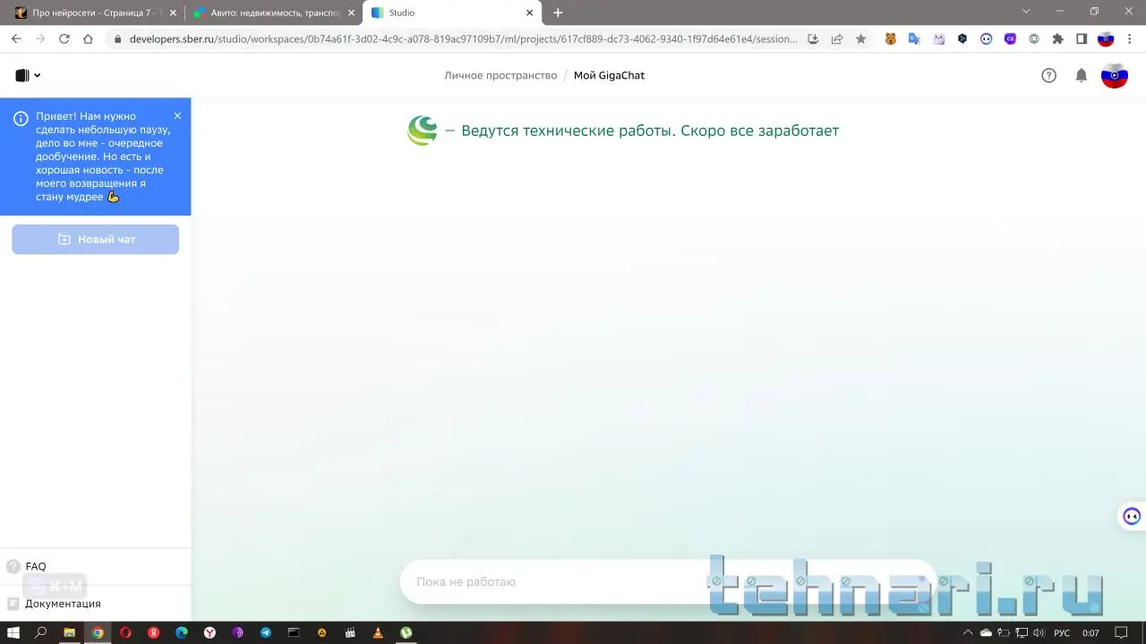Launch VLC media player from the taskbar
The image size is (1146, 644).
coord(378,632)
